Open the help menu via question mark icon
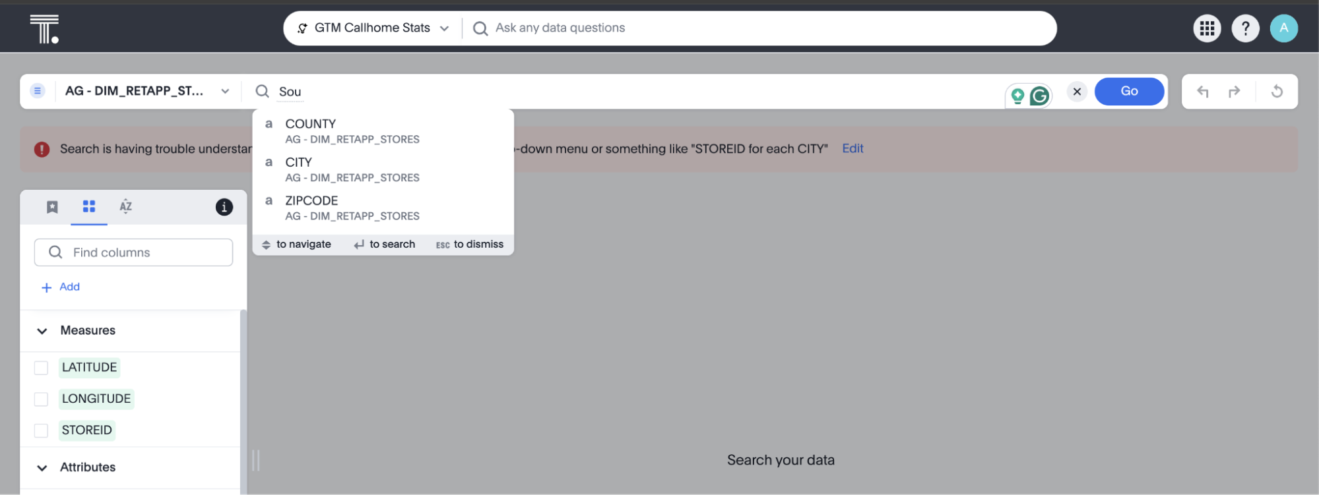1319x495 pixels. click(1245, 28)
